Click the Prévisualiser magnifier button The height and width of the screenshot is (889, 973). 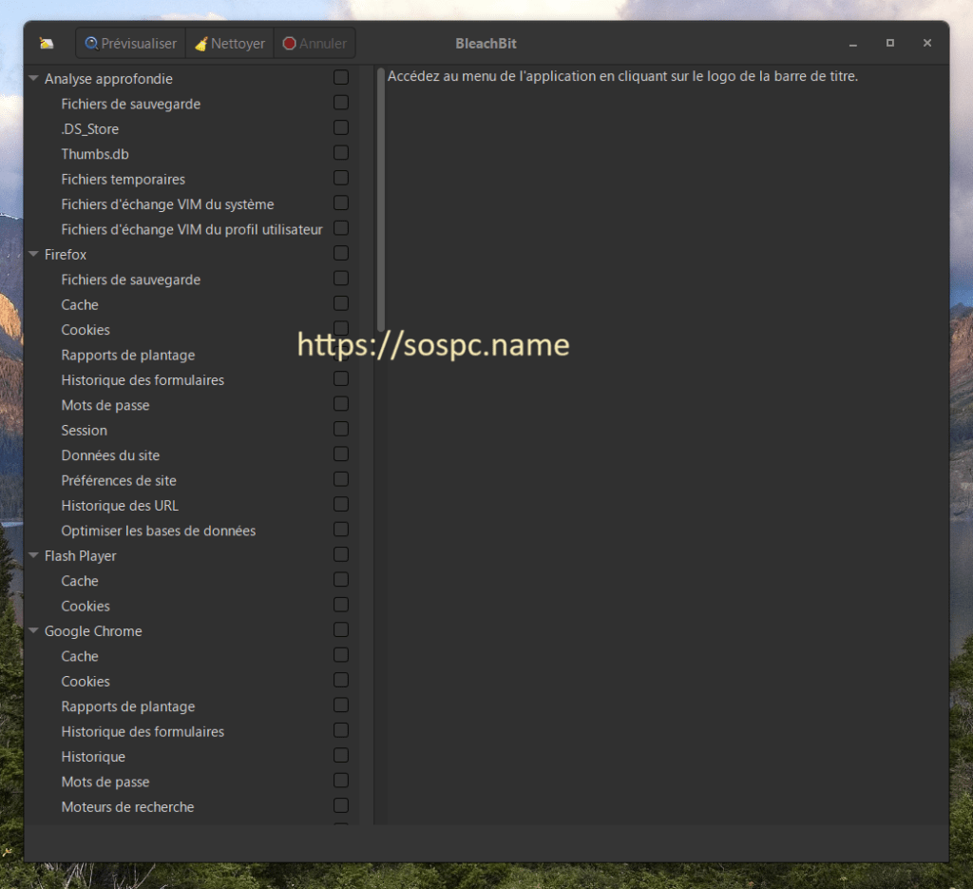(x=130, y=44)
